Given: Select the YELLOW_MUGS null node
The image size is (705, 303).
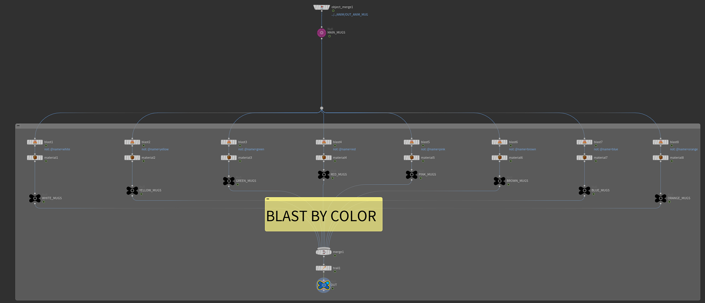Looking at the screenshot, I should [x=132, y=190].
